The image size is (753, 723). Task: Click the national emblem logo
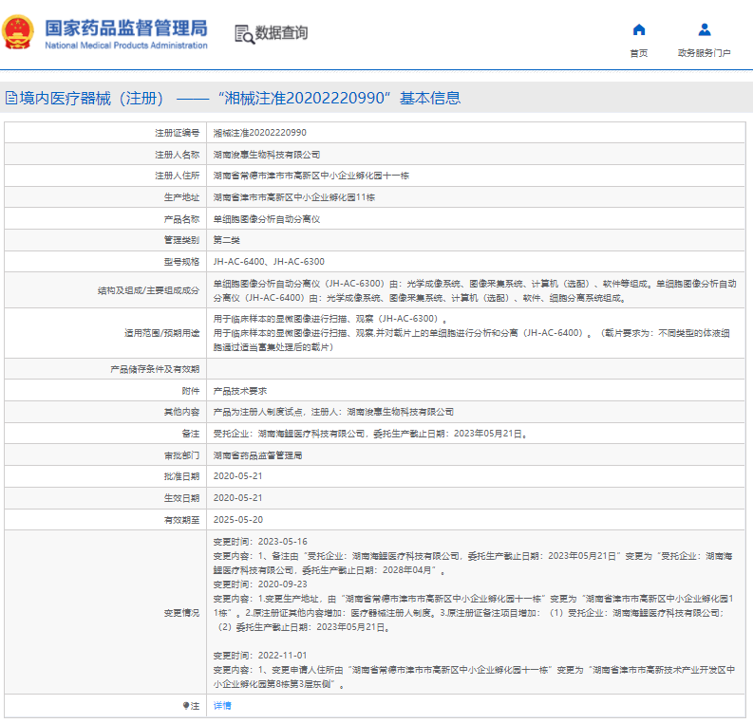(x=18, y=32)
